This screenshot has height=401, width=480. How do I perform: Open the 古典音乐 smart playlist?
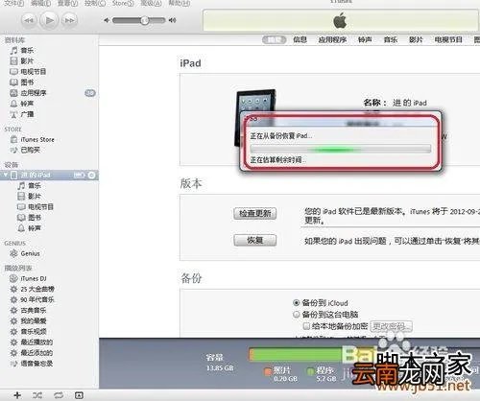click(x=28, y=310)
